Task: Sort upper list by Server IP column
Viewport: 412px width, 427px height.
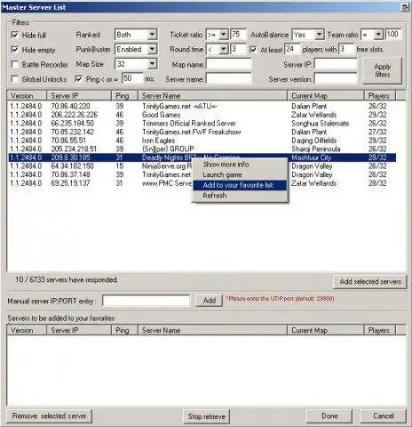Action: pyautogui.click(x=79, y=96)
